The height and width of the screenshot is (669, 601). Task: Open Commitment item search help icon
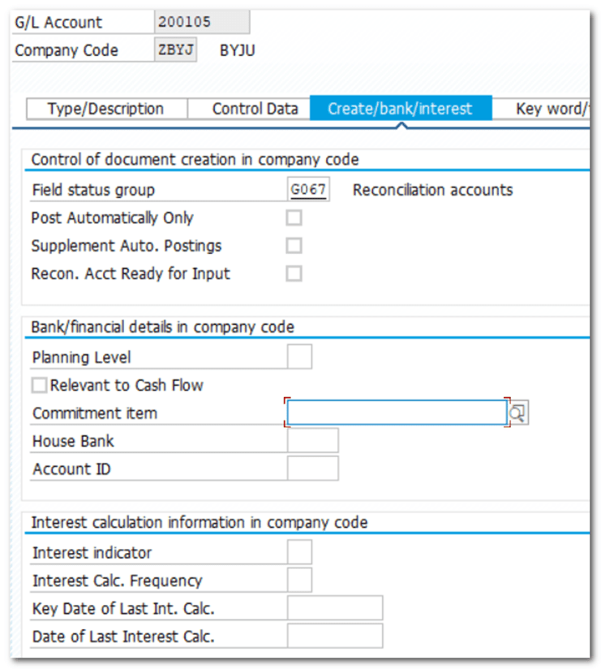517,413
